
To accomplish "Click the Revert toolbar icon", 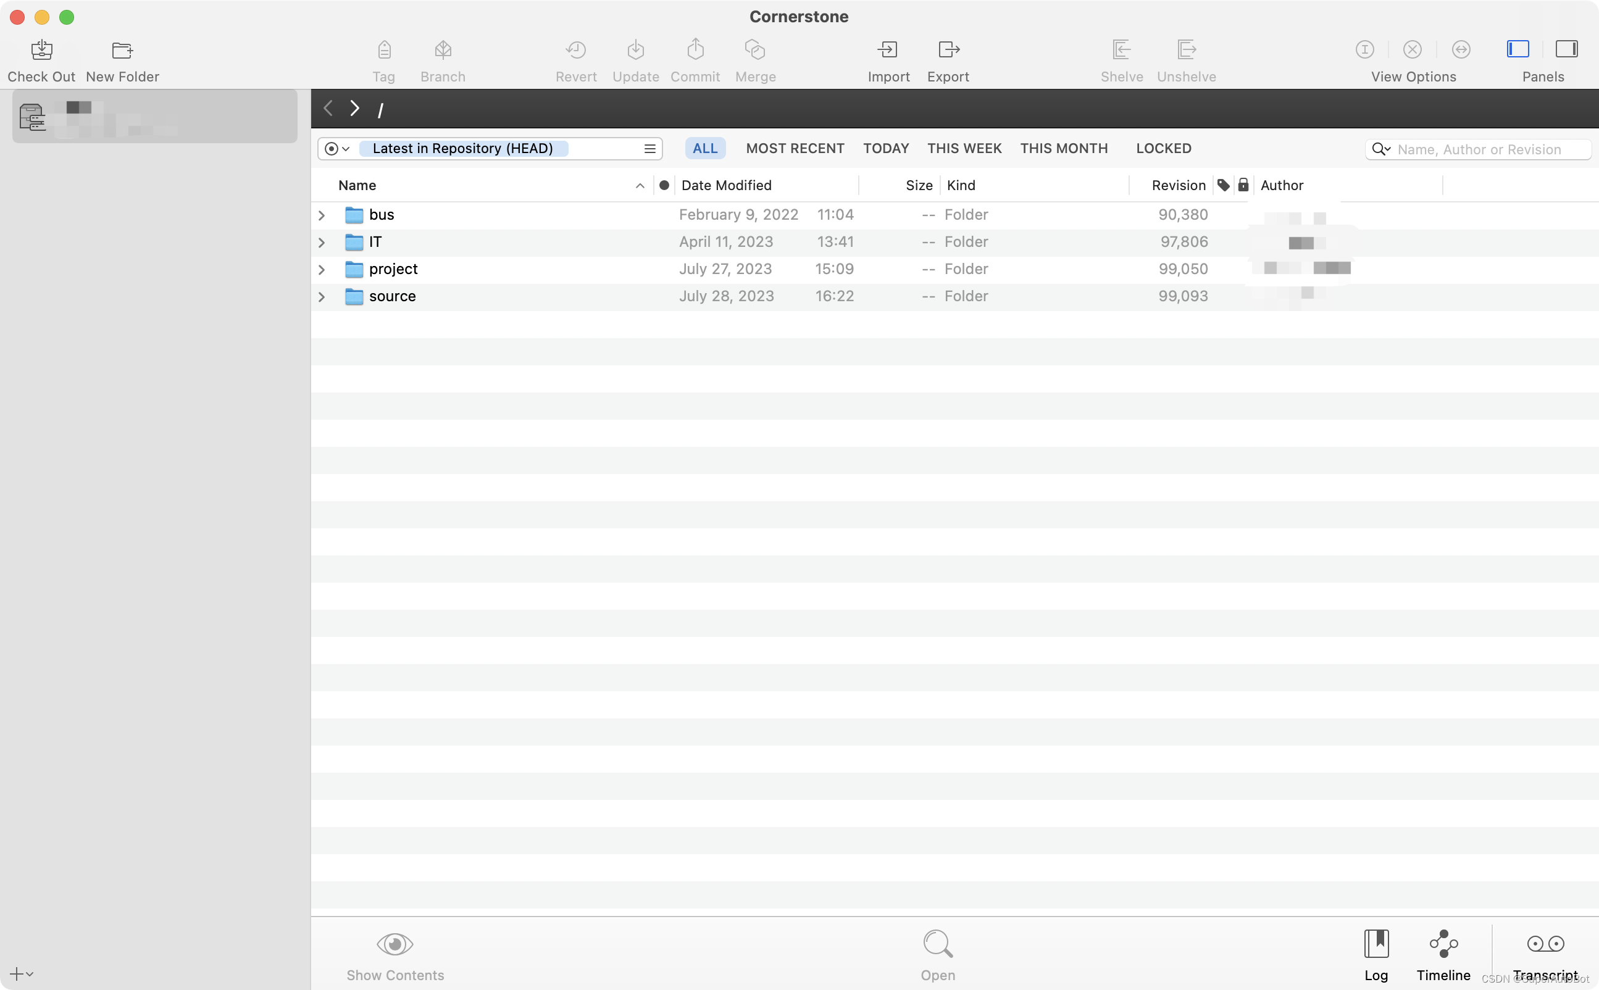I will (576, 51).
